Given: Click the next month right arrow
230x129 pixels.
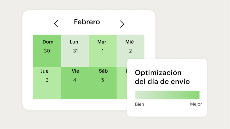Looking at the screenshot, I should tap(122, 24).
